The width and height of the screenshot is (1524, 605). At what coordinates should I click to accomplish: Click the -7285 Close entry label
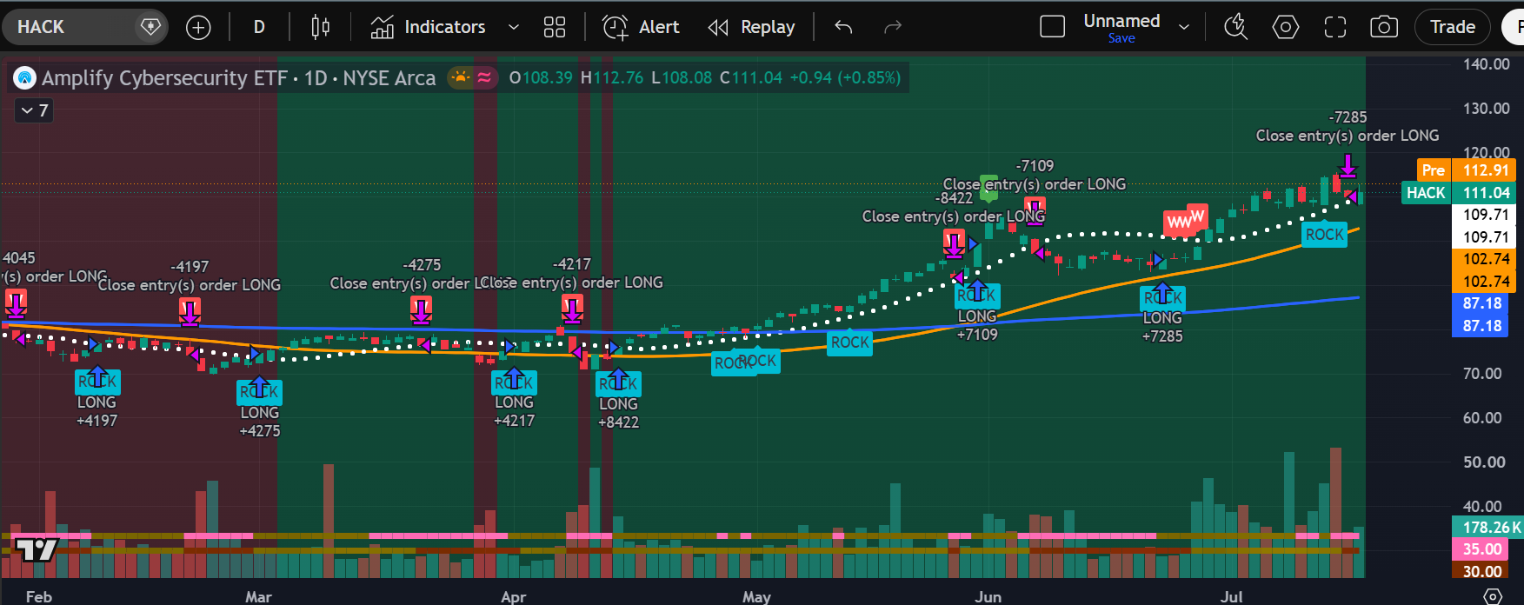(1348, 127)
